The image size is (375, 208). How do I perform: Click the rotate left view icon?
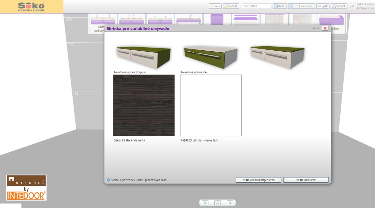[x=205, y=203]
